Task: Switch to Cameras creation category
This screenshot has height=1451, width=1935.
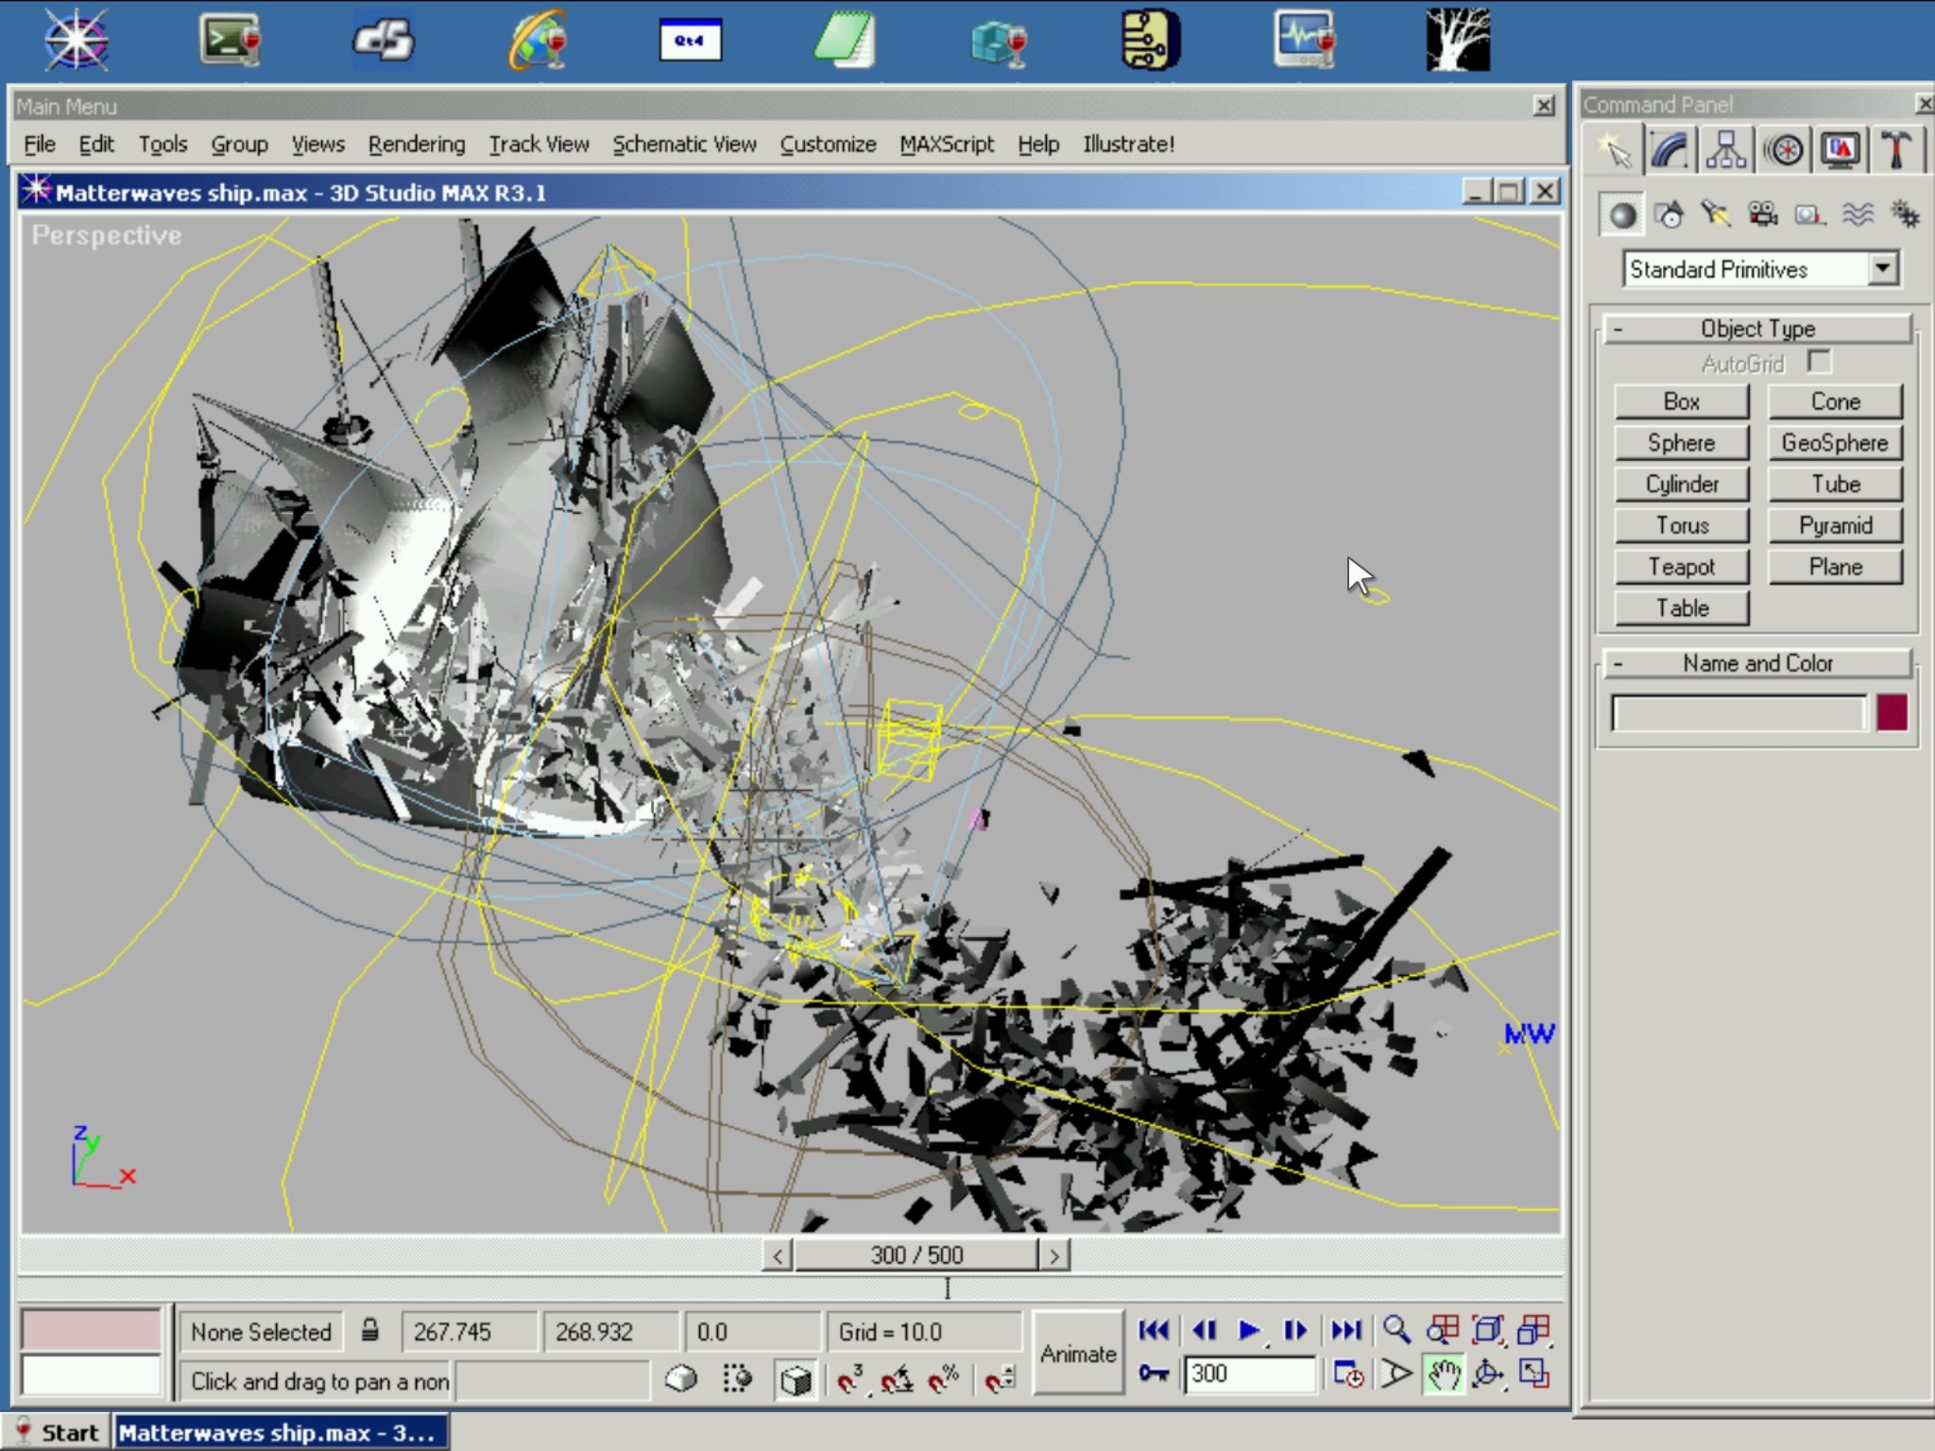Action: pos(1762,215)
